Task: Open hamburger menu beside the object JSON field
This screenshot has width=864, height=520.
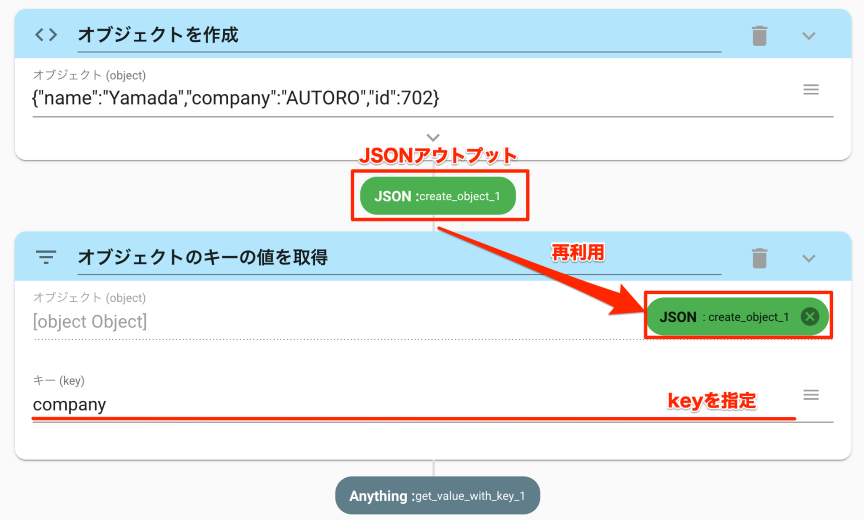Action: [x=810, y=89]
